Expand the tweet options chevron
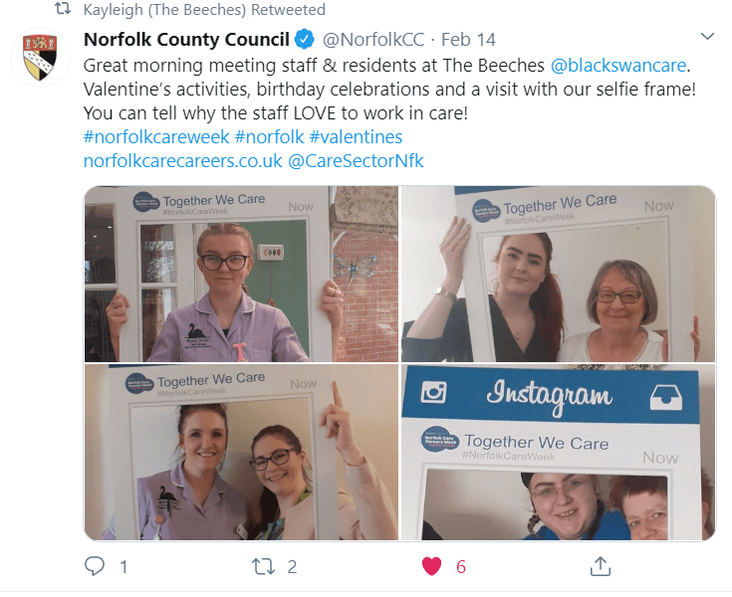 coord(708,37)
